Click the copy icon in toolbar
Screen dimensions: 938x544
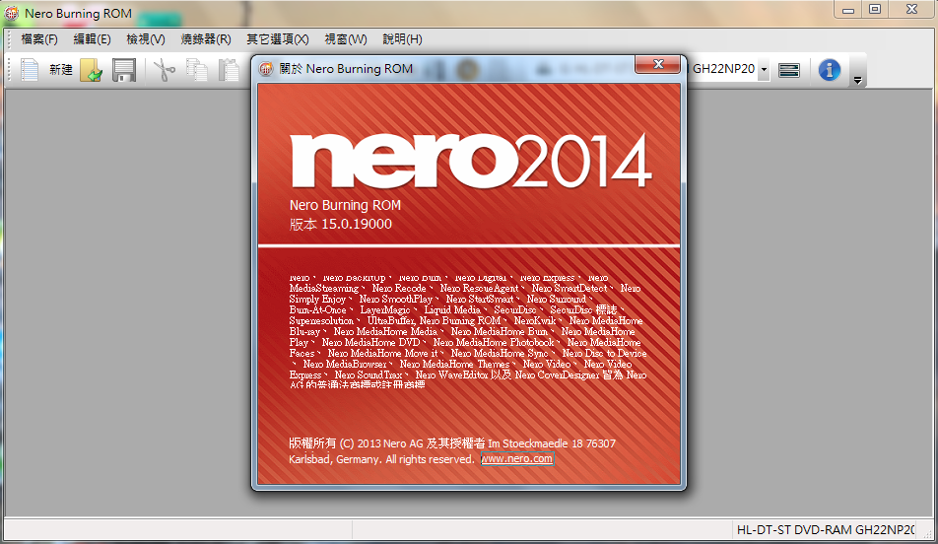click(197, 70)
